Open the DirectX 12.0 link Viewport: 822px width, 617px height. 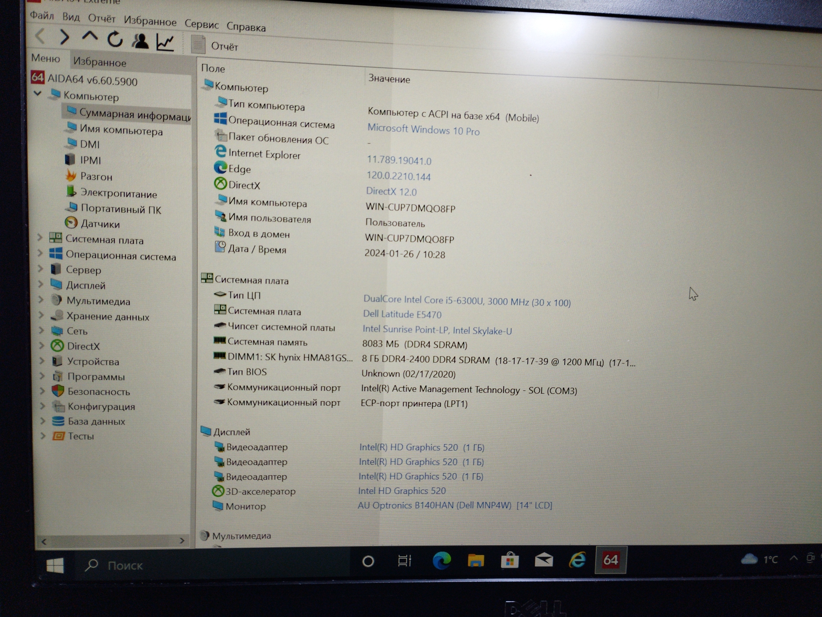(x=391, y=191)
